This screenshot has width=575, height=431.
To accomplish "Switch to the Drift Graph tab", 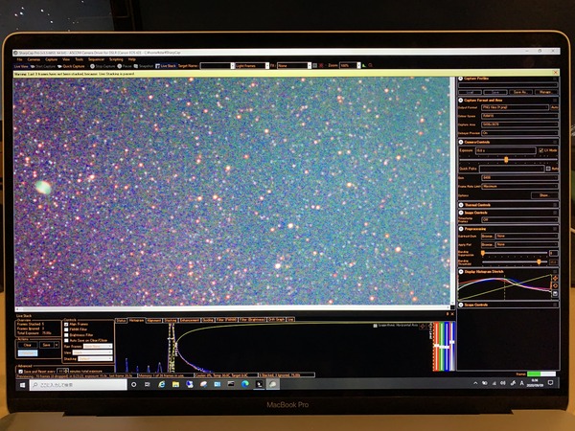I will tap(276, 320).
